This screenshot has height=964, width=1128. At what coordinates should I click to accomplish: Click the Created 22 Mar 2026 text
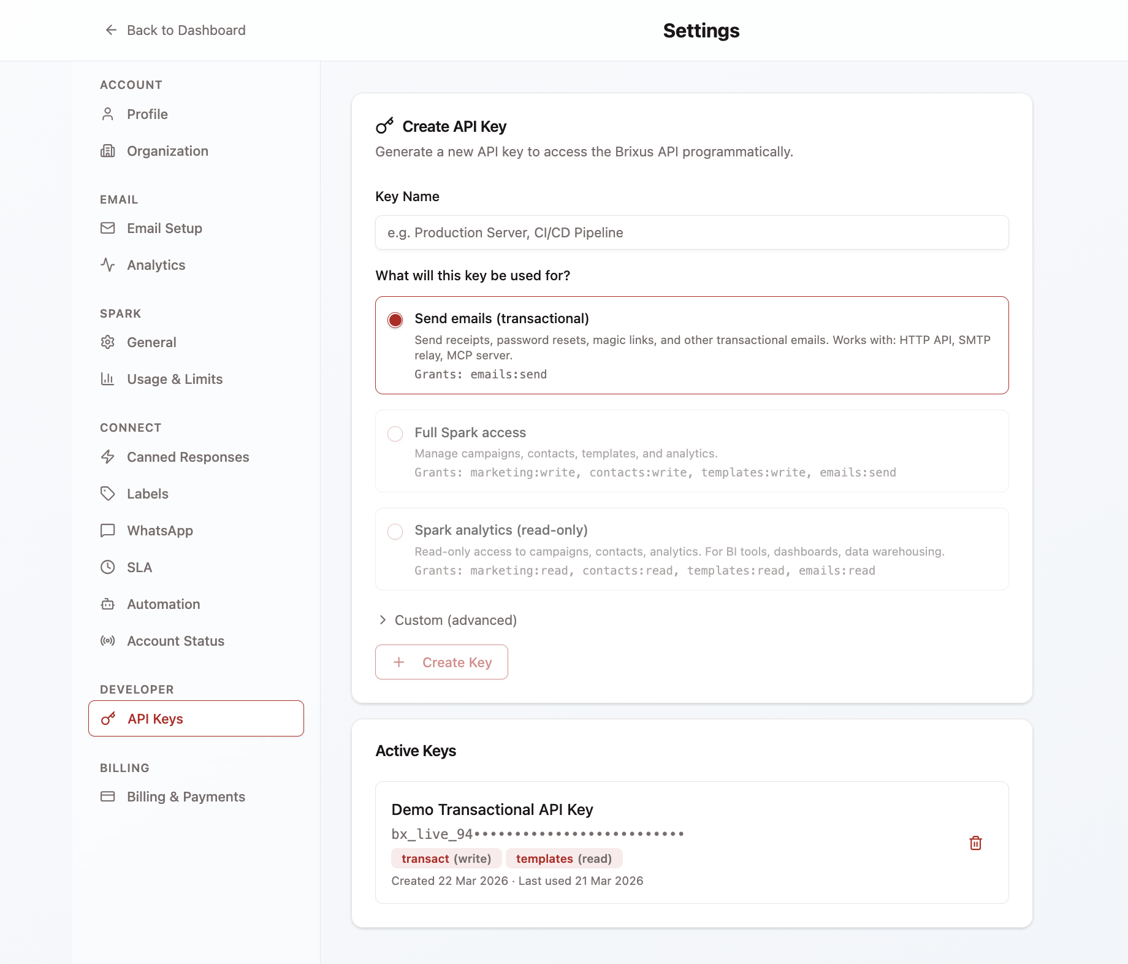(x=450, y=881)
